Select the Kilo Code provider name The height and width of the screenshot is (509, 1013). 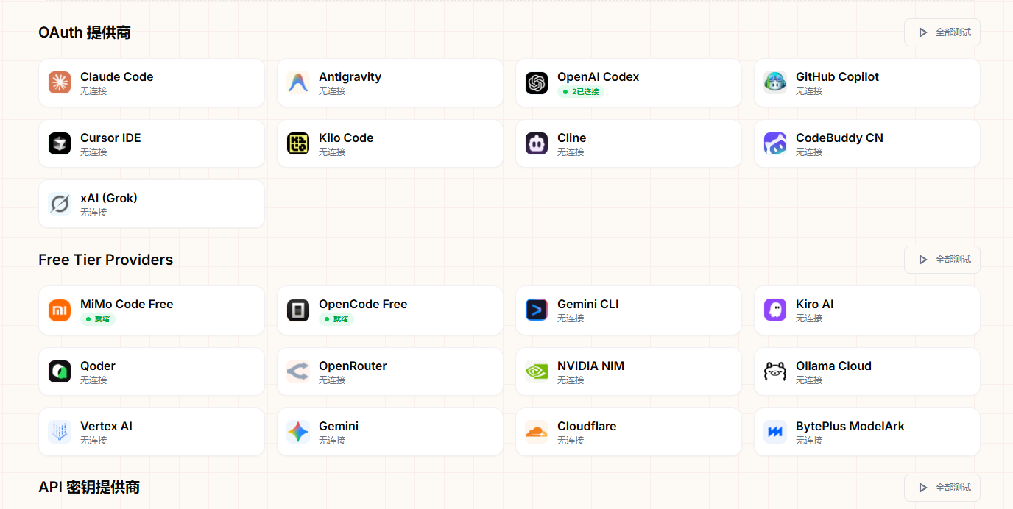[346, 138]
